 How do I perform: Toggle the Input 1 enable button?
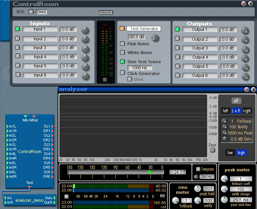point(17,29)
